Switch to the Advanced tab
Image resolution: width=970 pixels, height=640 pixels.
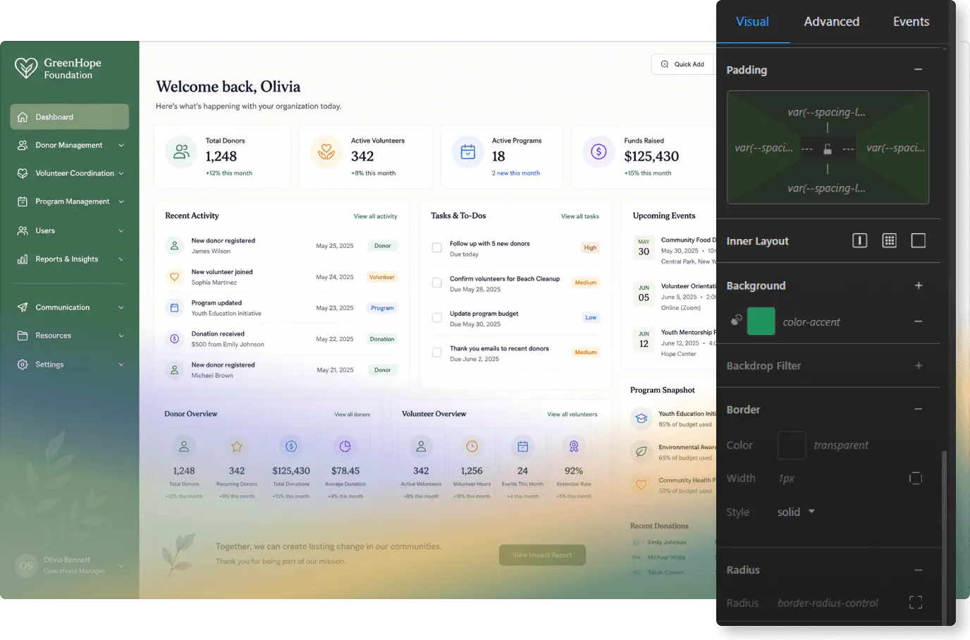point(832,22)
